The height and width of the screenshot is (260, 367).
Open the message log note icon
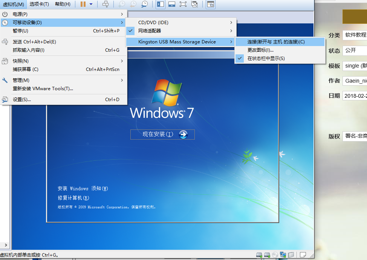coord(302,255)
